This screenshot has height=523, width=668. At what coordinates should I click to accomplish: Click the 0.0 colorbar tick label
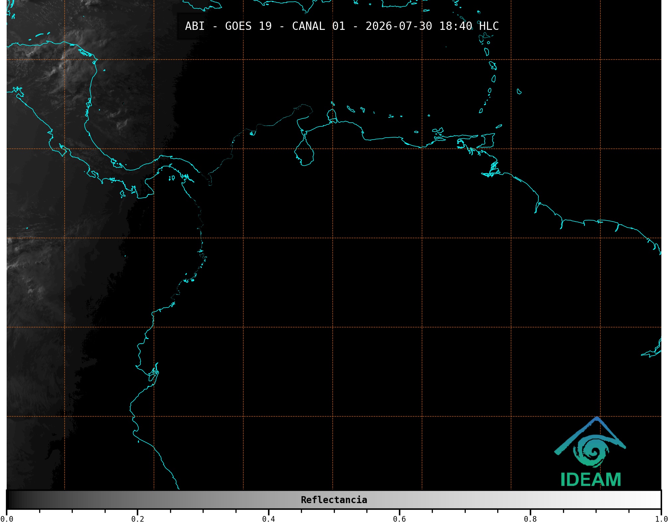(7, 519)
